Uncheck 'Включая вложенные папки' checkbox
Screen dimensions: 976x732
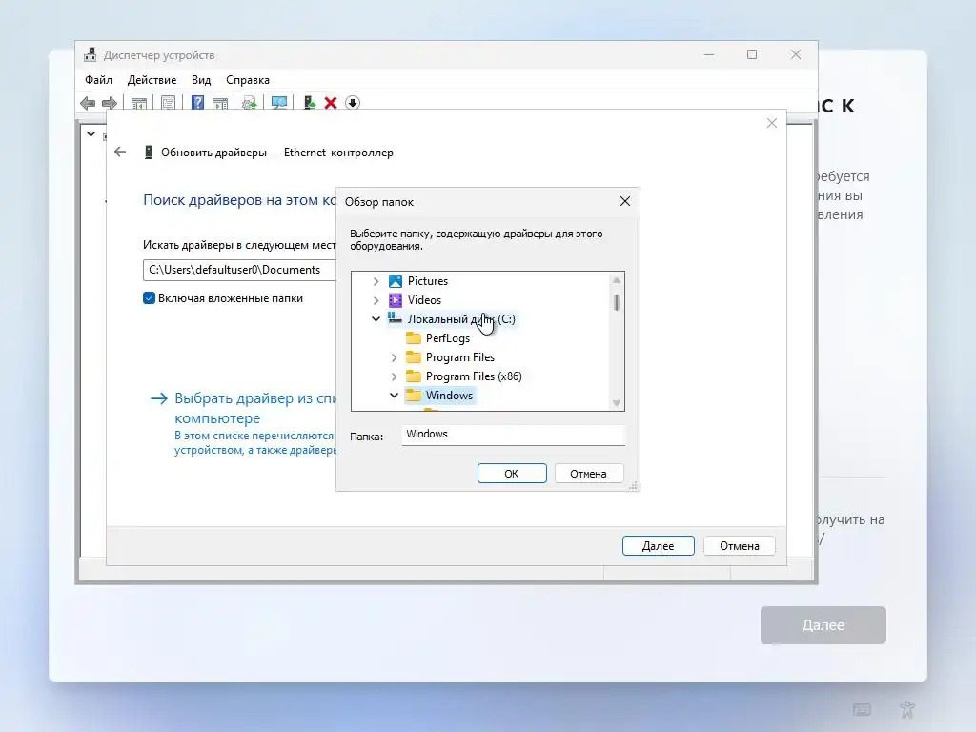tap(149, 298)
